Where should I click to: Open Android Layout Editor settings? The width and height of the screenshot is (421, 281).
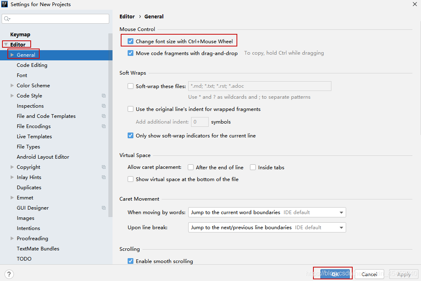pos(43,157)
